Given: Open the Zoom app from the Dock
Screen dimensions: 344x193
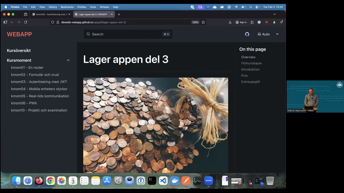Looking at the screenshot, I should (209, 181).
